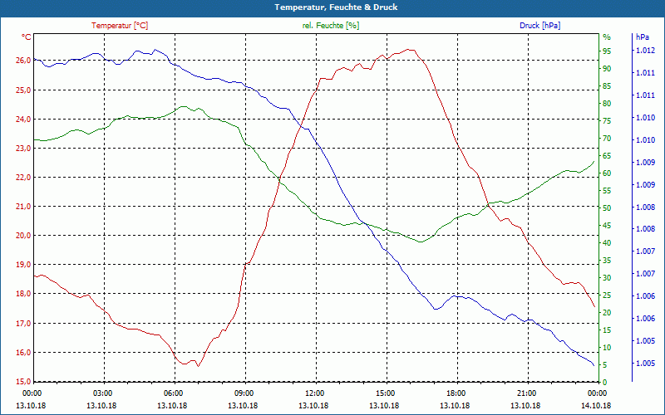
Task: Click the 15 humidity axis tick label
Action: click(x=607, y=330)
